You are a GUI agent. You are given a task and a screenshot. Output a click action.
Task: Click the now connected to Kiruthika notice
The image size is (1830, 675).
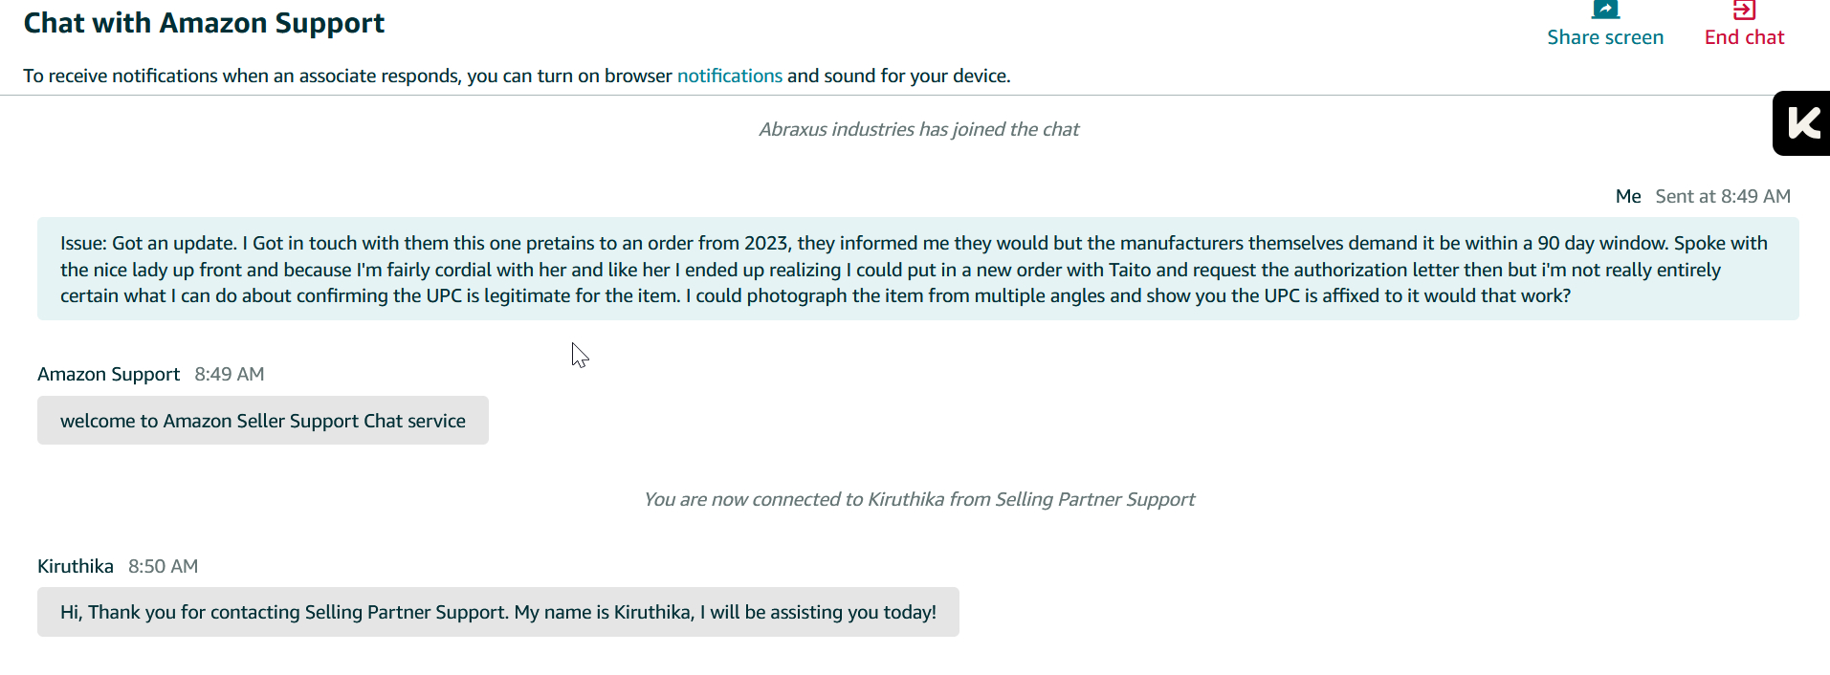(x=918, y=499)
